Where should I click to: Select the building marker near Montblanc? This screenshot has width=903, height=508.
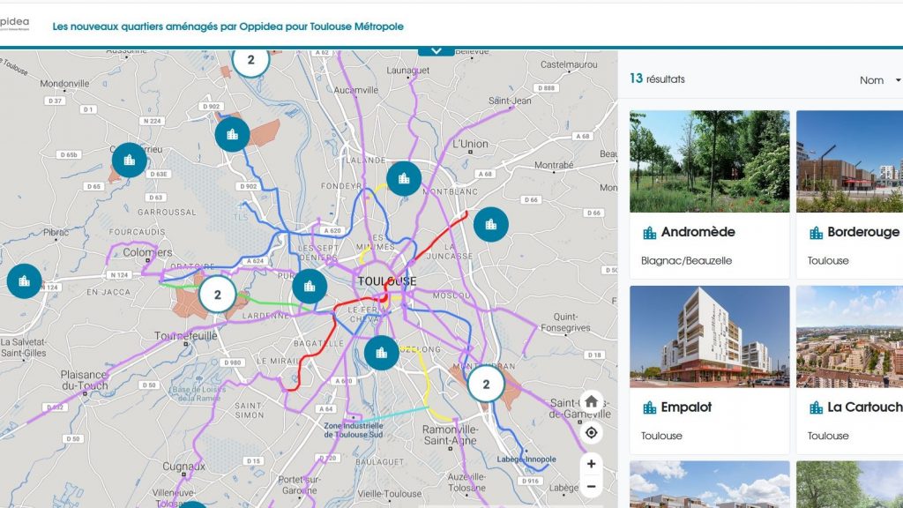(x=404, y=178)
